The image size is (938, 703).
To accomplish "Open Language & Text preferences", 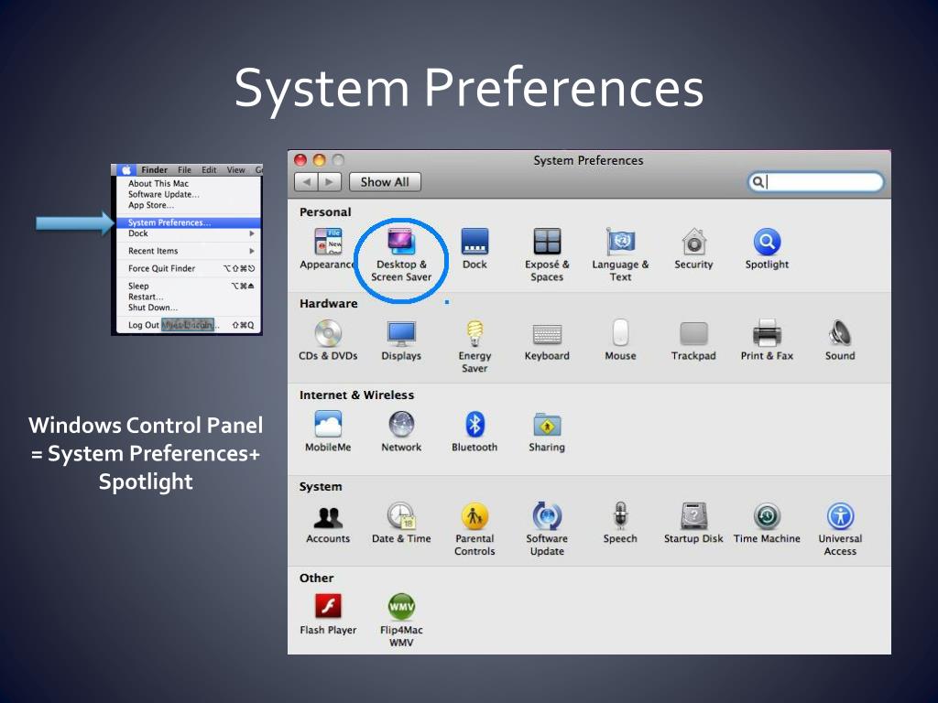I will click(x=620, y=254).
